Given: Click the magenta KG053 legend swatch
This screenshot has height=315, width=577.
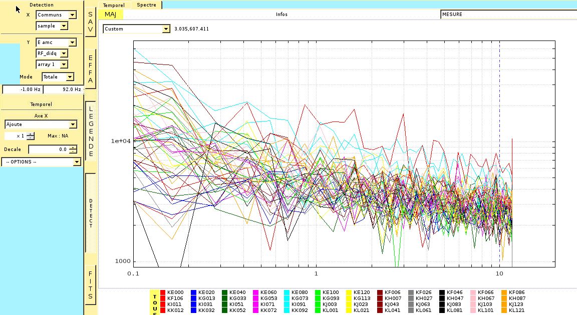Looking at the screenshot, I should (x=256, y=298).
